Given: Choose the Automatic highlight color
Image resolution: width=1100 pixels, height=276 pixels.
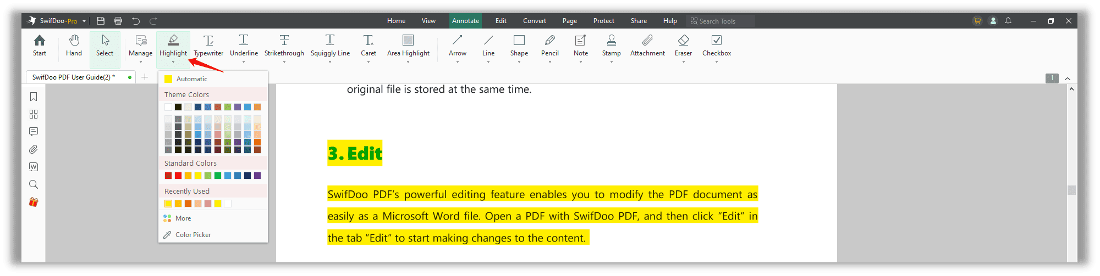Looking at the screenshot, I should 213,79.
